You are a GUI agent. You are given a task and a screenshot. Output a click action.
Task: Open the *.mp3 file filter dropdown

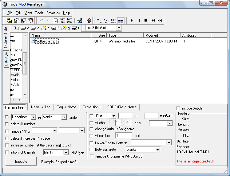119,28
